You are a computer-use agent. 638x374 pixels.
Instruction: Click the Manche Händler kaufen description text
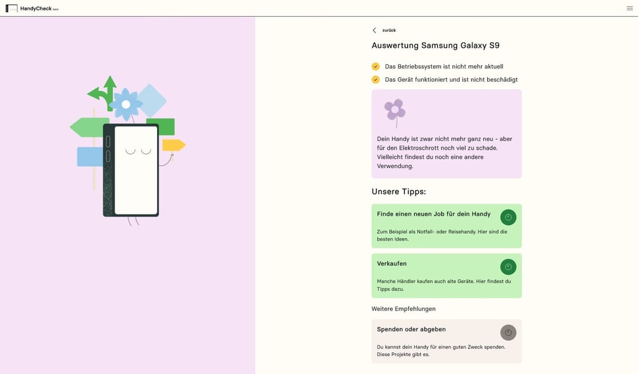pyautogui.click(x=444, y=285)
